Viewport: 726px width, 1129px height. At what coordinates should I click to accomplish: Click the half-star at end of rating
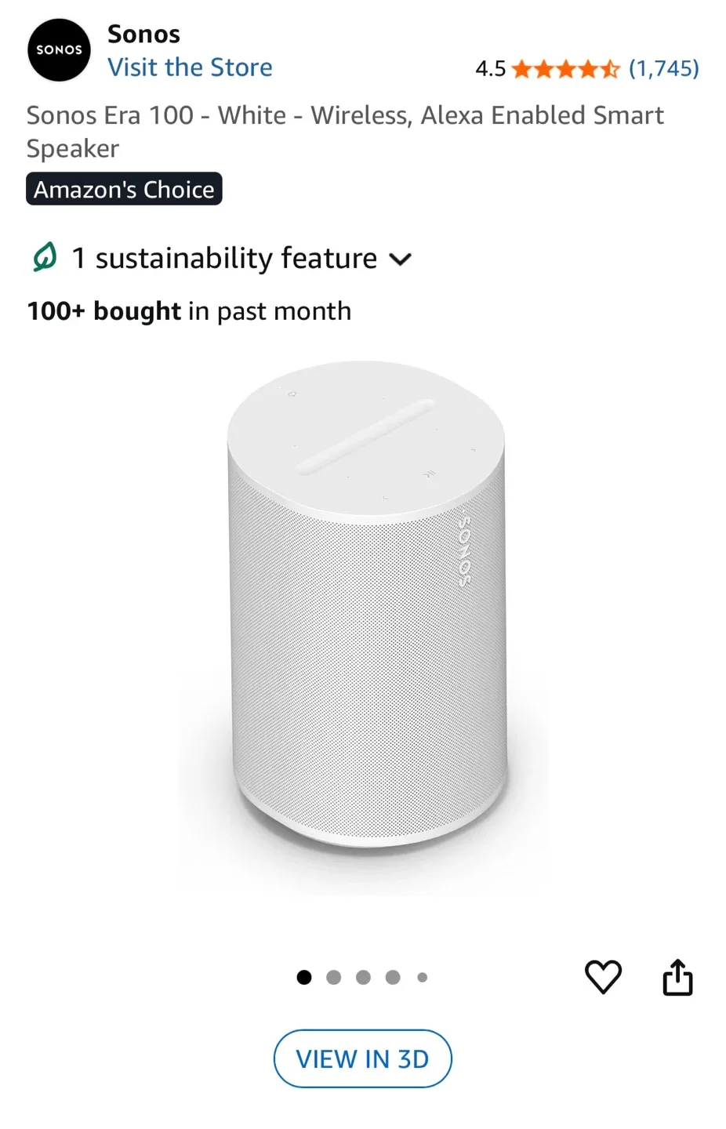click(x=609, y=69)
